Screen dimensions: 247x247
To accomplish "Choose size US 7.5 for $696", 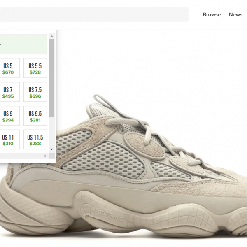I will (35, 92).
